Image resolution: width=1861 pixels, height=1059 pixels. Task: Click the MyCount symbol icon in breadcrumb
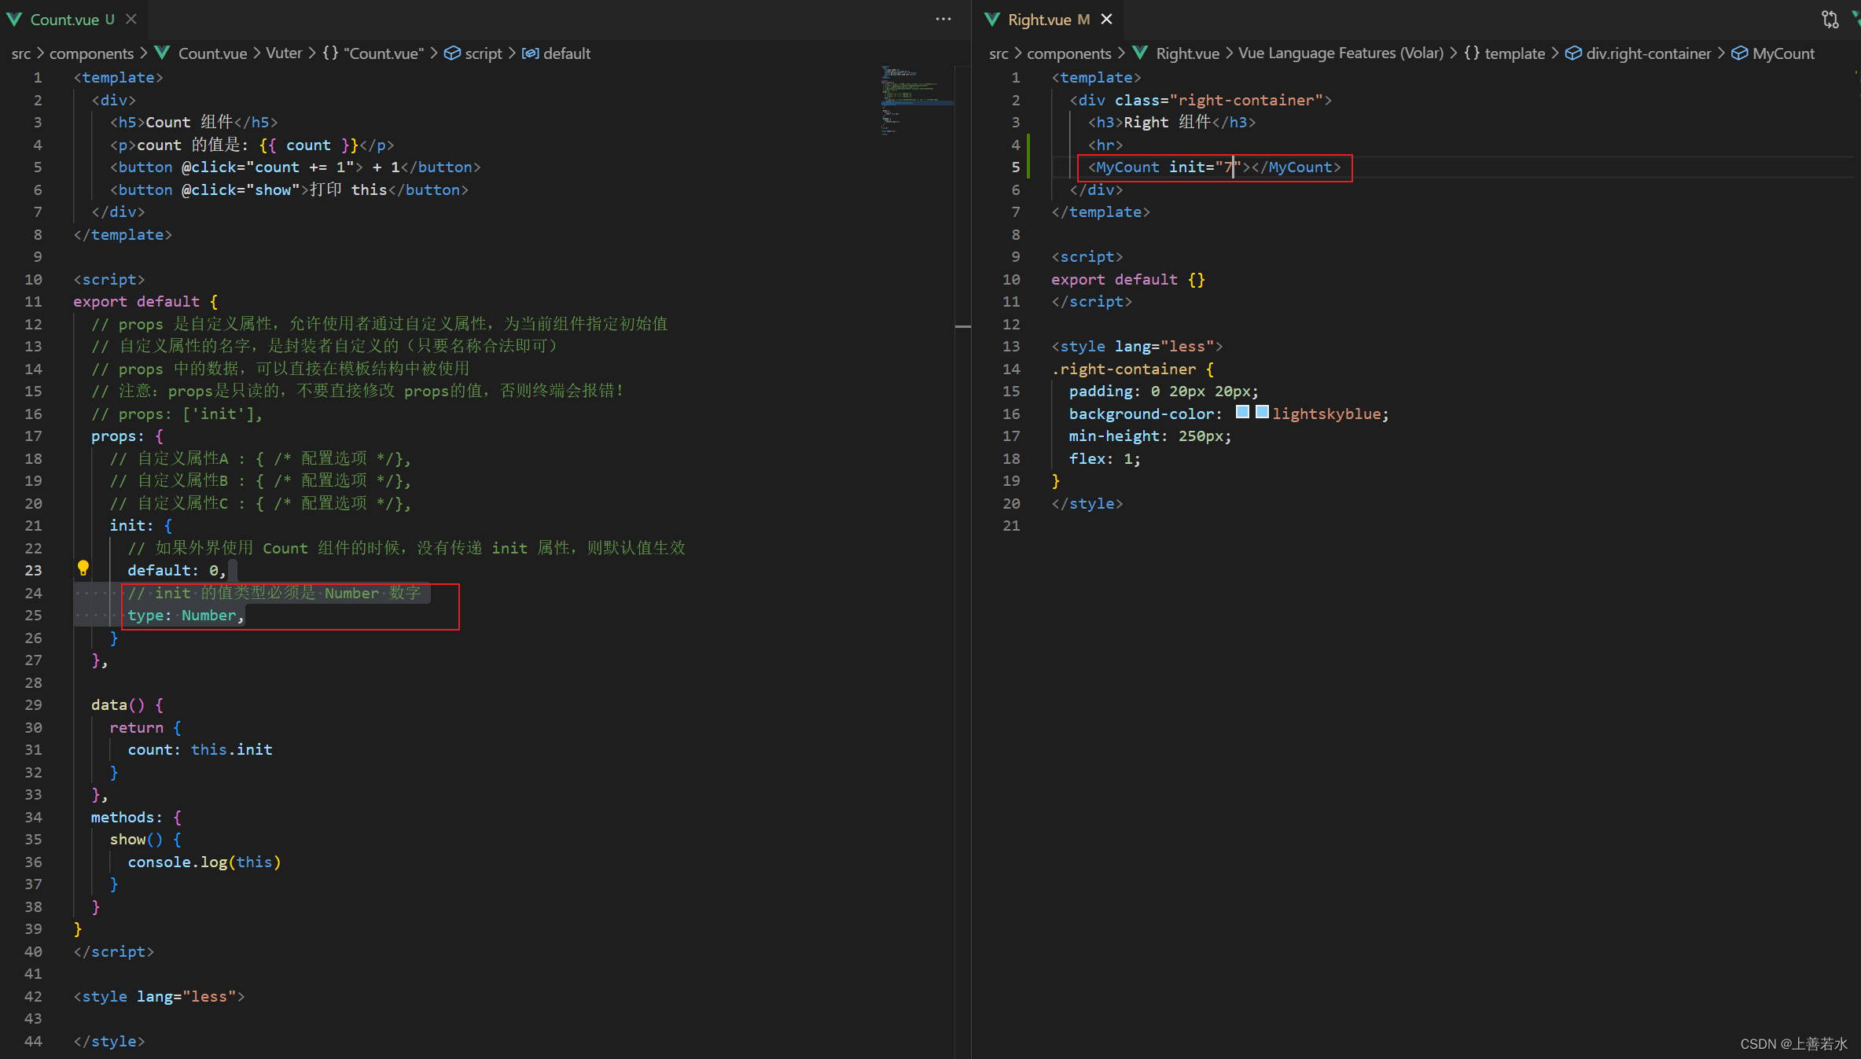click(1740, 53)
